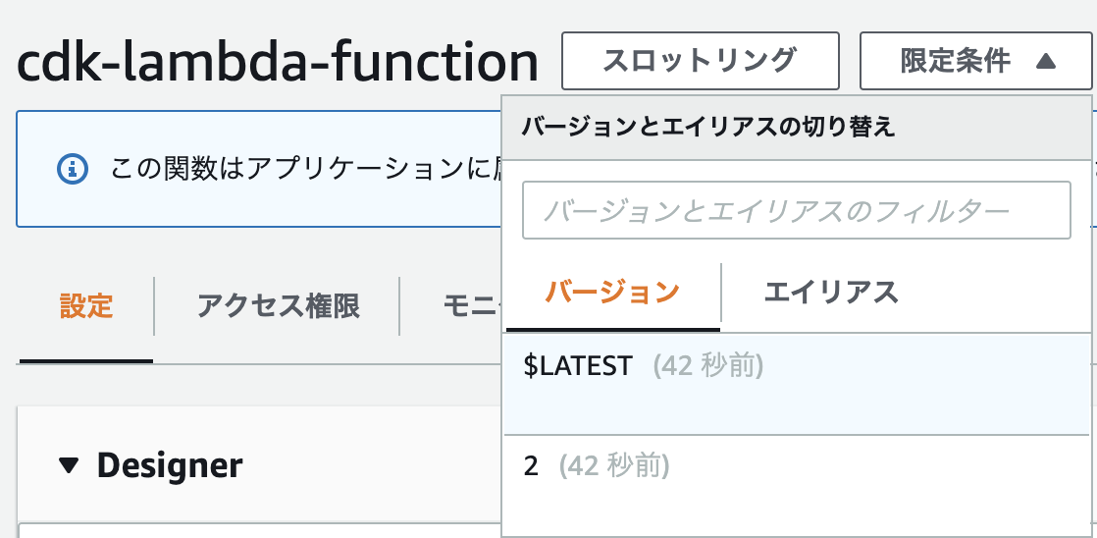Click the スロットリング button
The height and width of the screenshot is (538, 1097).
pos(701,61)
